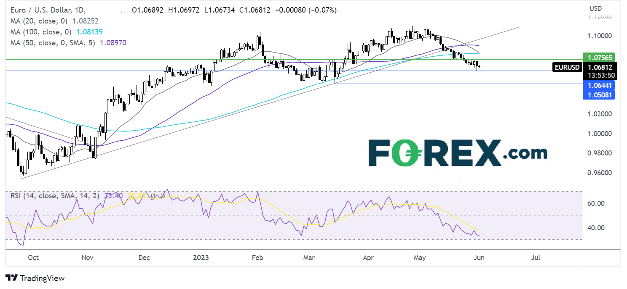Click the 60.00 RSI axis label
The image size is (627, 289).
tap(597, 203)
